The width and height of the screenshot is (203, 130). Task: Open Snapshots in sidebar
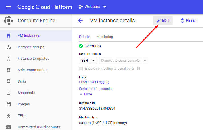coord(36,93)
